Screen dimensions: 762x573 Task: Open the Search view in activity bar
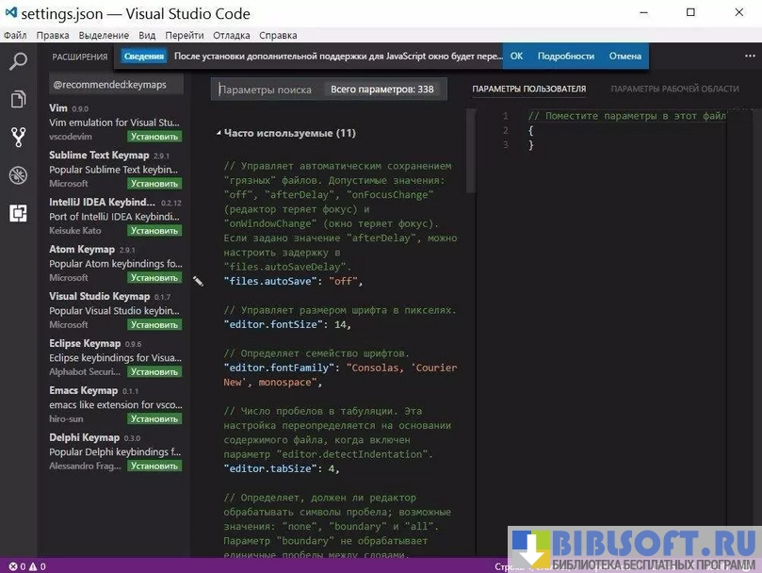(x=18, y=62)
